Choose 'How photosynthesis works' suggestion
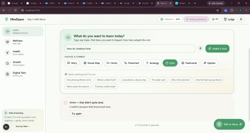 (79, 80)
